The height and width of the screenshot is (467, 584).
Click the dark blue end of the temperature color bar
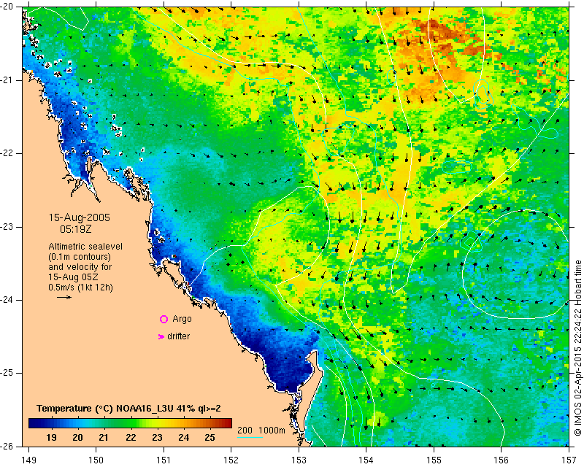tap(34, 423)
